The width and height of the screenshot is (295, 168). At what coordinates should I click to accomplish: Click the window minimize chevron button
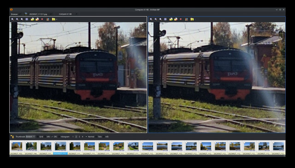[277, 10]
